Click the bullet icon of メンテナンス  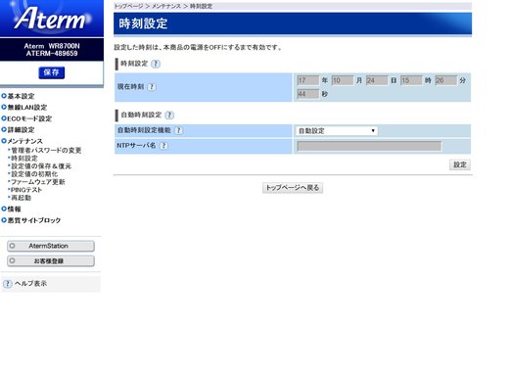tap(4, 141)
